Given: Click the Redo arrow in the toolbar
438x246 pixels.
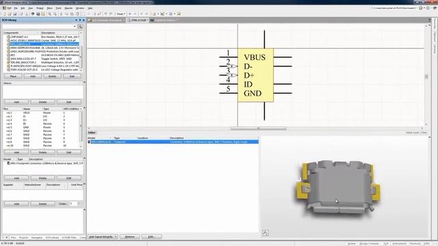Looking at the screenshot, I should [111, 14].
